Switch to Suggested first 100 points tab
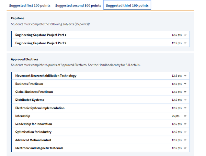 pyautogui.click(x=30, y=5)
